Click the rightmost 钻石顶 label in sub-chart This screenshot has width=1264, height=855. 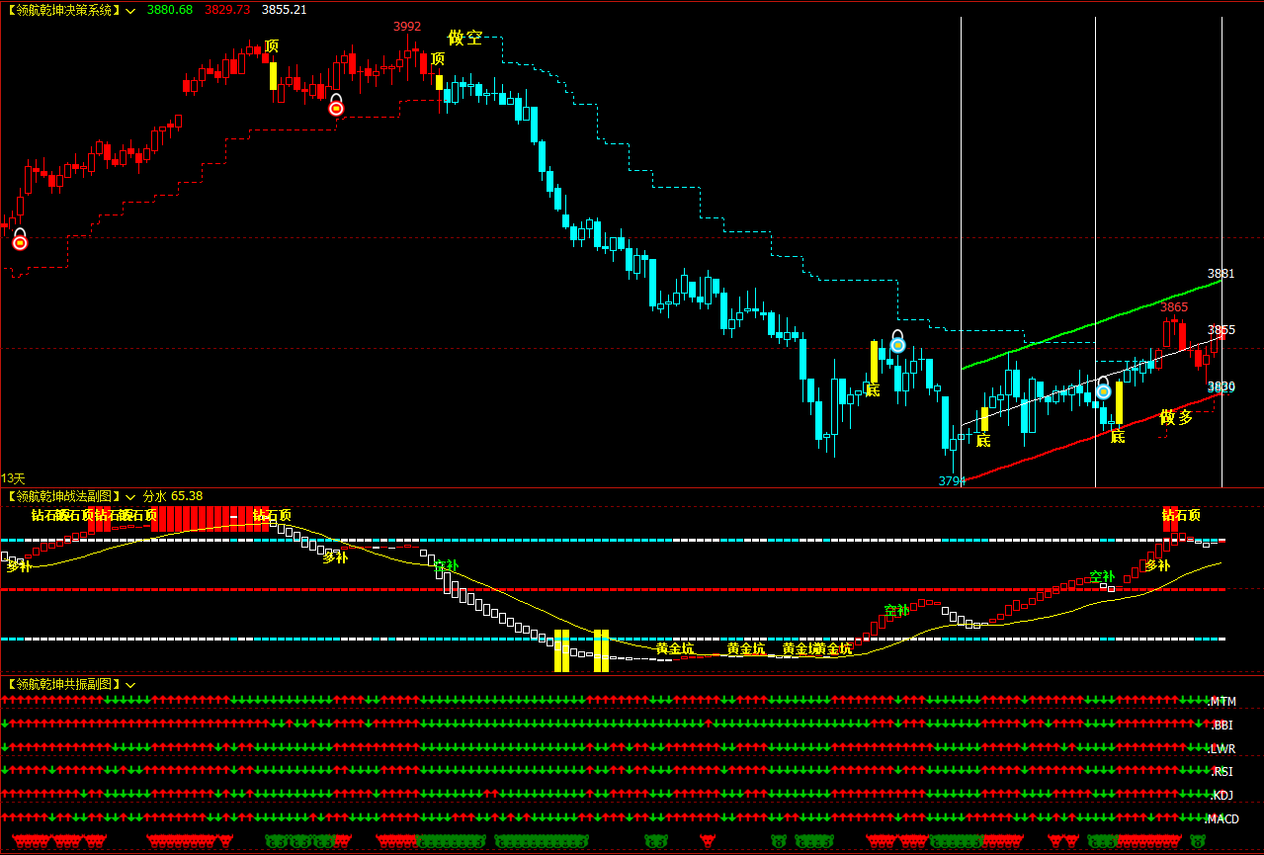pyautogui.click(x=1181, y=515)
